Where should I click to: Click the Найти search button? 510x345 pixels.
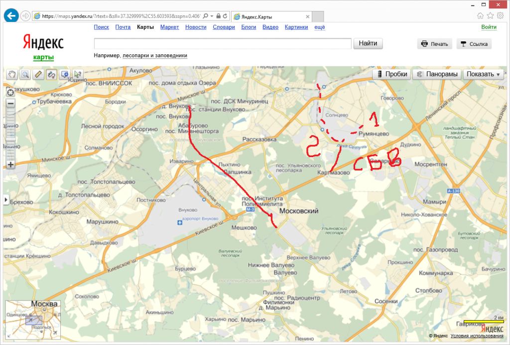(368, 43)
